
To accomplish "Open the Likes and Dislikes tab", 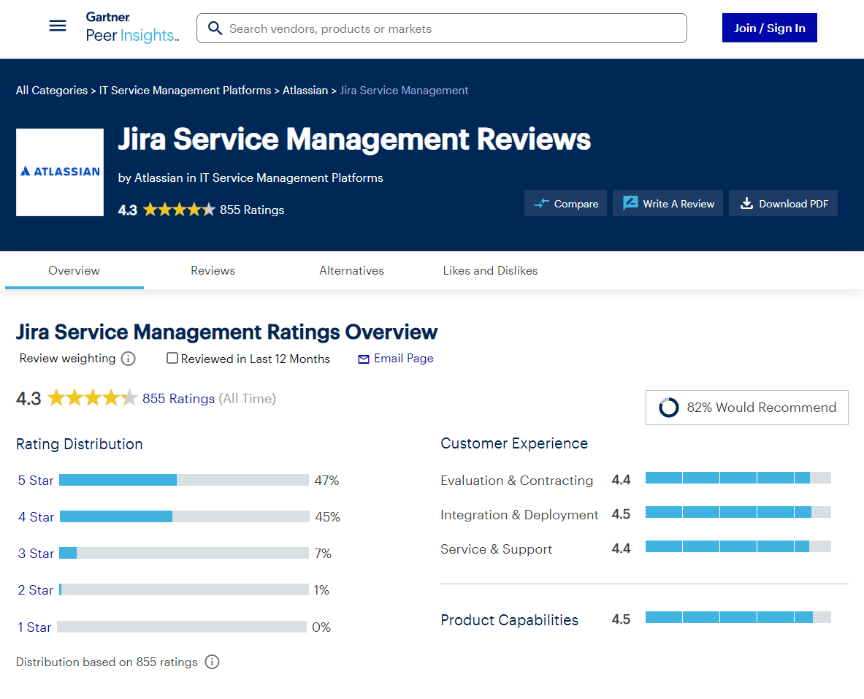I will (x=490, y=270).
